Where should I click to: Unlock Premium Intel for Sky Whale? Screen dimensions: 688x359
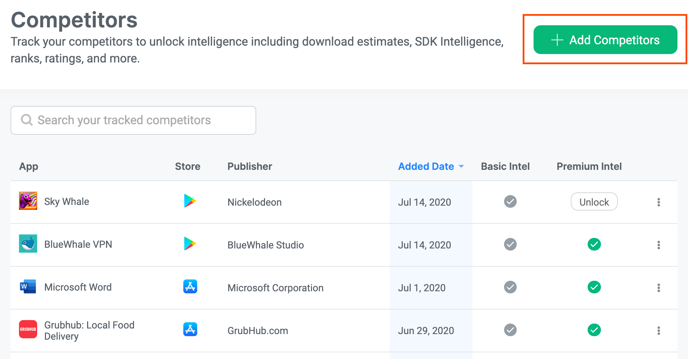coord(594,202)
